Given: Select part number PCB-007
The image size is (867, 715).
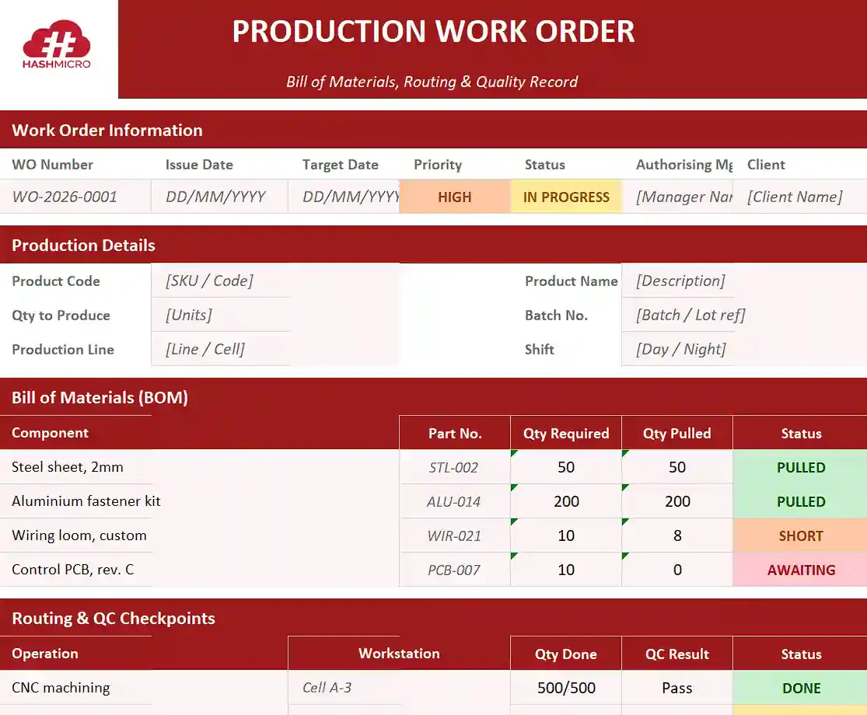Looking at the screenshot, I should click(x=455, y=570).
